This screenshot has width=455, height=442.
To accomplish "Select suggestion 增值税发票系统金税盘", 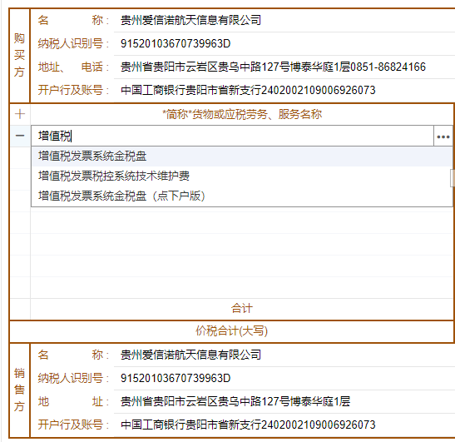I will pyautogui.click(x=242, y=156).
